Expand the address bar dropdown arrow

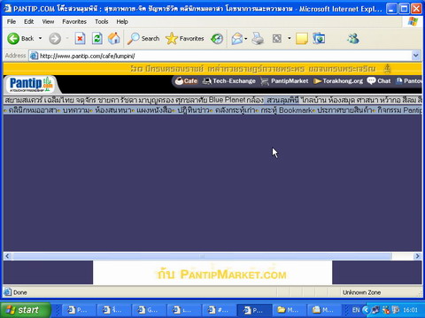coord(416,56)
